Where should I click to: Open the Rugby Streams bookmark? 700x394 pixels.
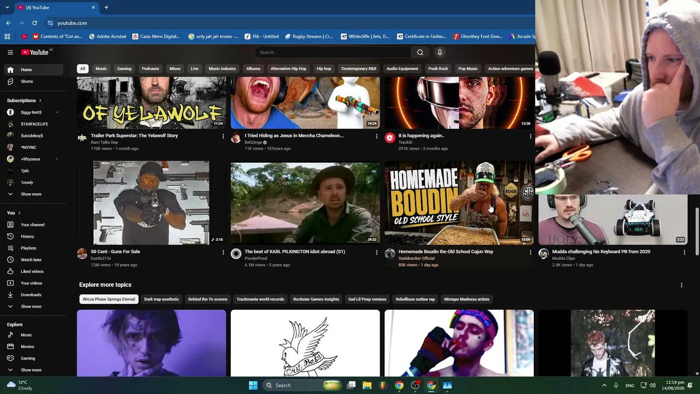[309, 37]
